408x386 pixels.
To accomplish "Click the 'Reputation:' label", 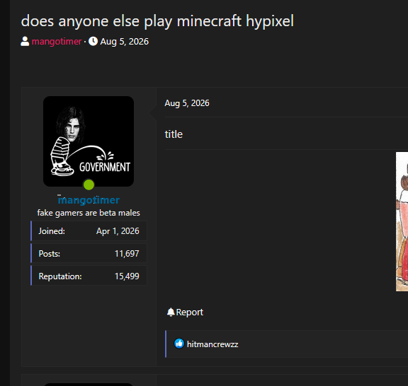I will 60,276.
